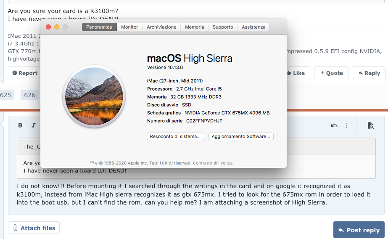The height and width of the screenshot is (239, 388).
Task: Close the About This Mac window
Action: click(x=48, y=27)
